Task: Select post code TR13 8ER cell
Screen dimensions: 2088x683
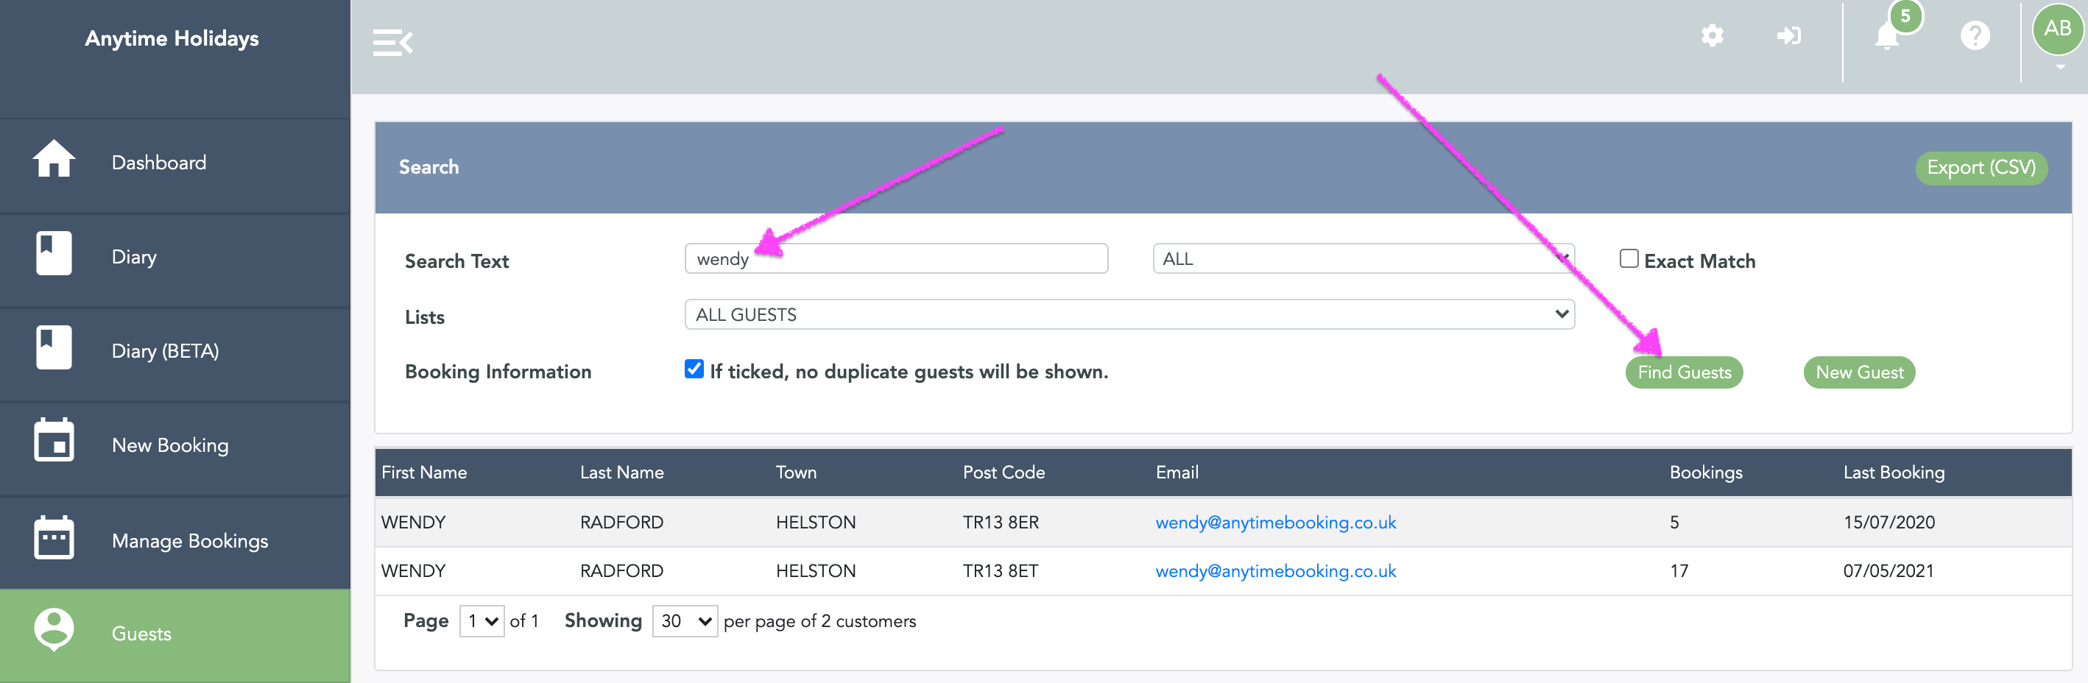Action: coord(1001,523)
